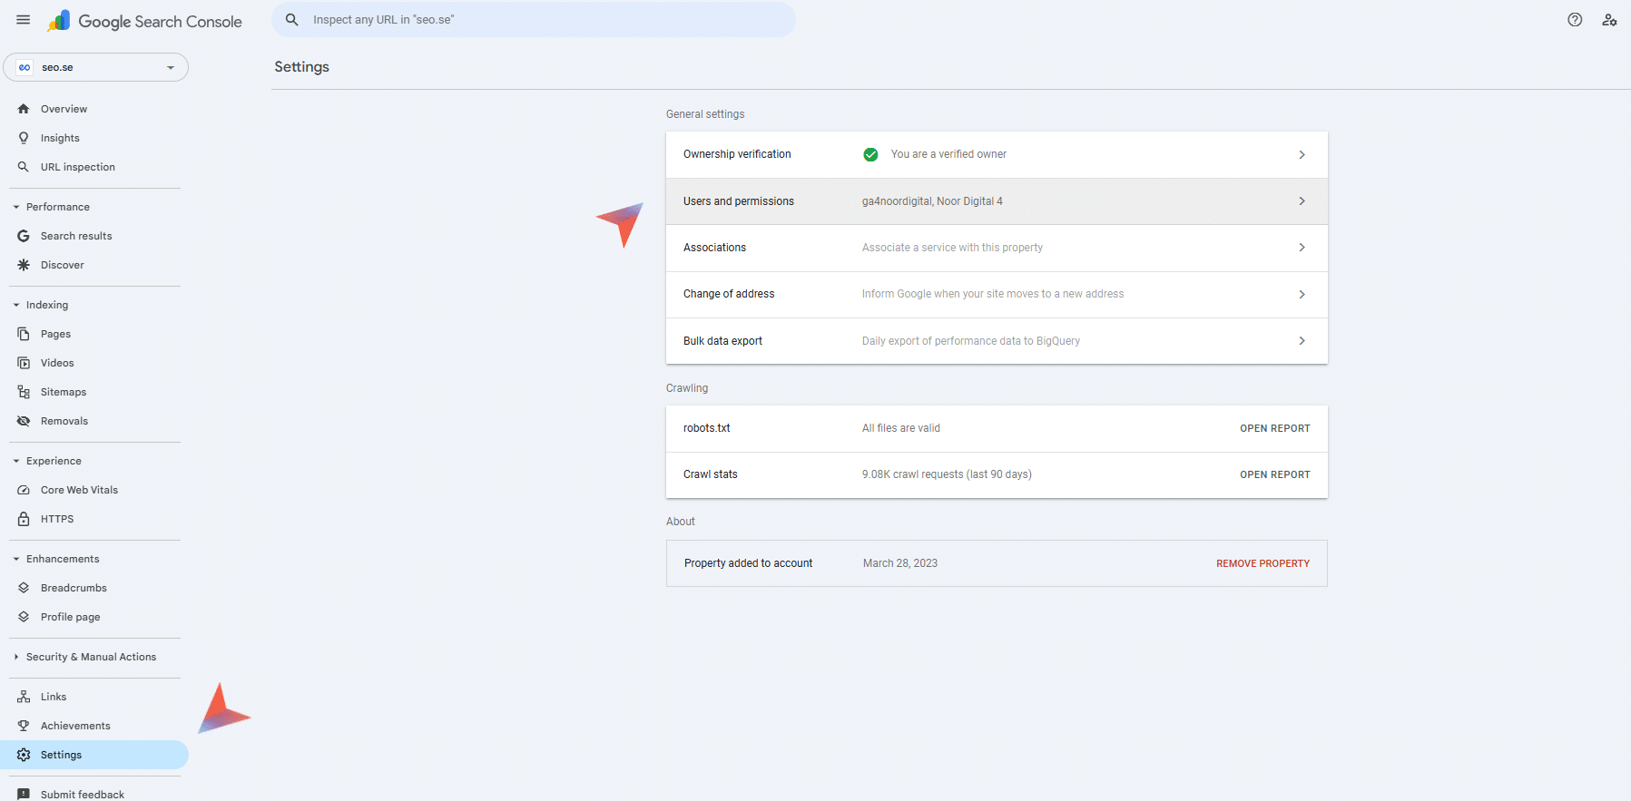The image size is (1631, 801).
Task: Click the Removals crossed-eye icon
Action: [x=24, y=421]
